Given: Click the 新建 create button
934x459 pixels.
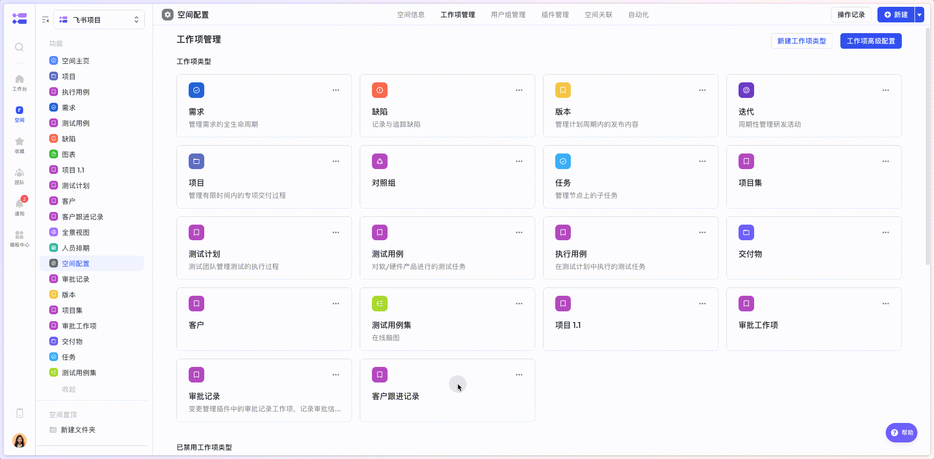Looking at the screenshot, I should click(896, 15).
